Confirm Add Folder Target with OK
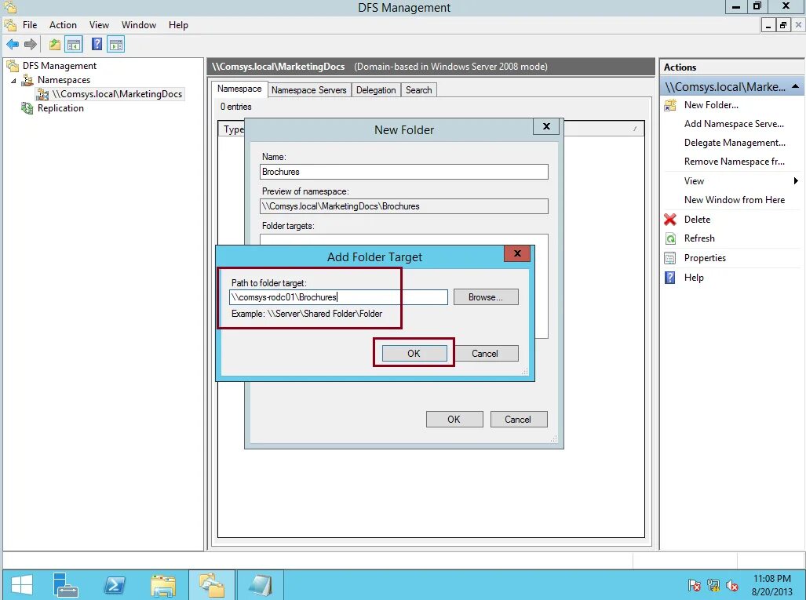This screenshot has height=600, width=806. click(414, 354)
